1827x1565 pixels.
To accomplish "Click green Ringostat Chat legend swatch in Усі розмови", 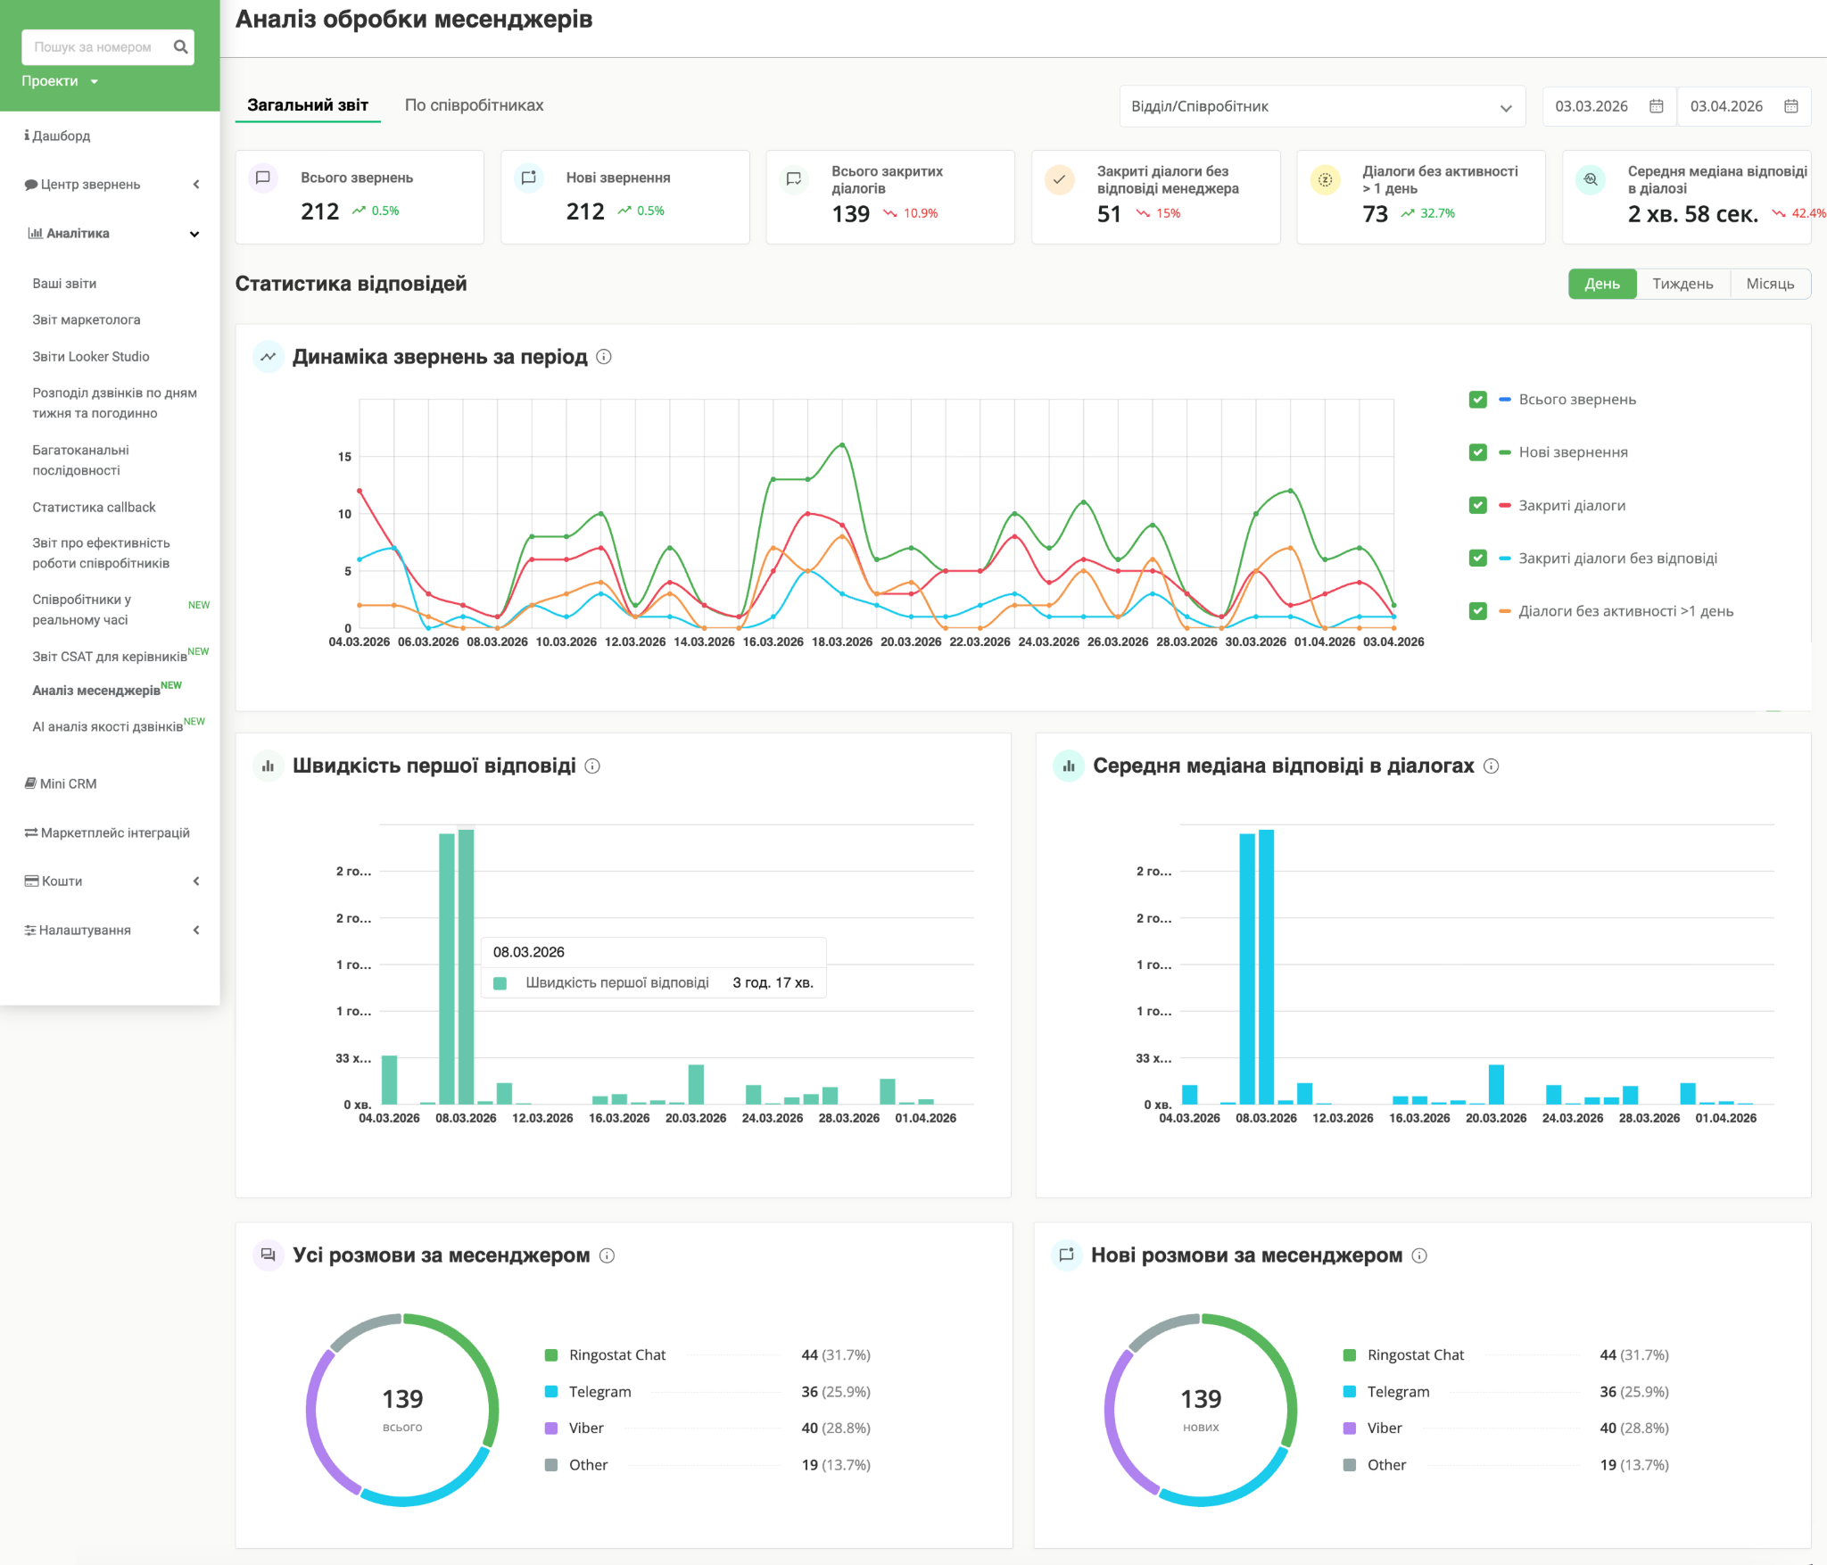I will coord(551,1355).
